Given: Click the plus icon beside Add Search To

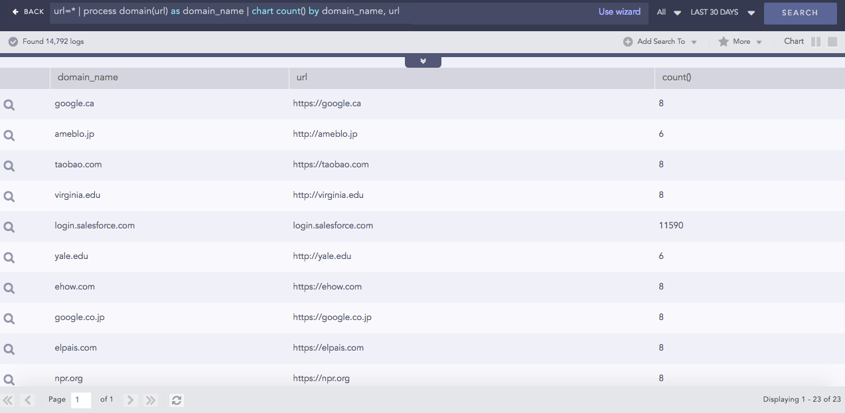Looking at the screenshot, I should (x=627, y=41).
